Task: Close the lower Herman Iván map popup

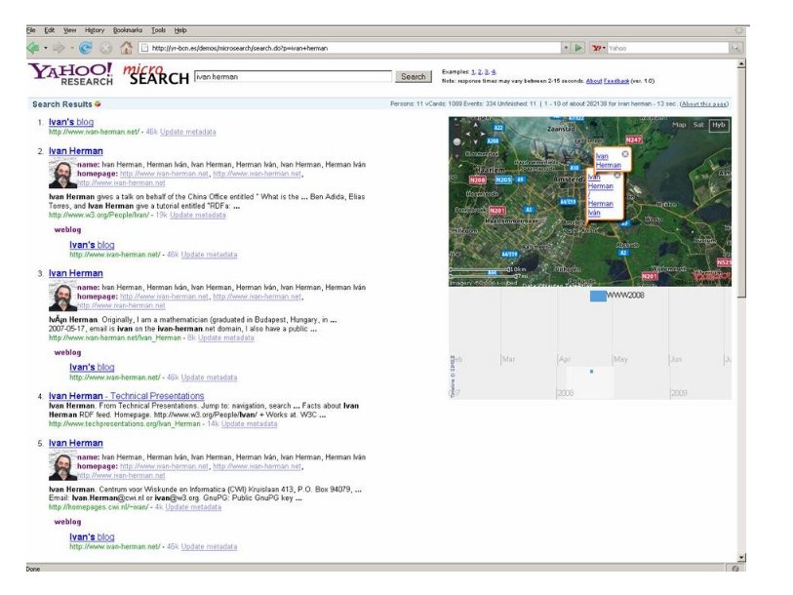Action: (x=617, y=175)
